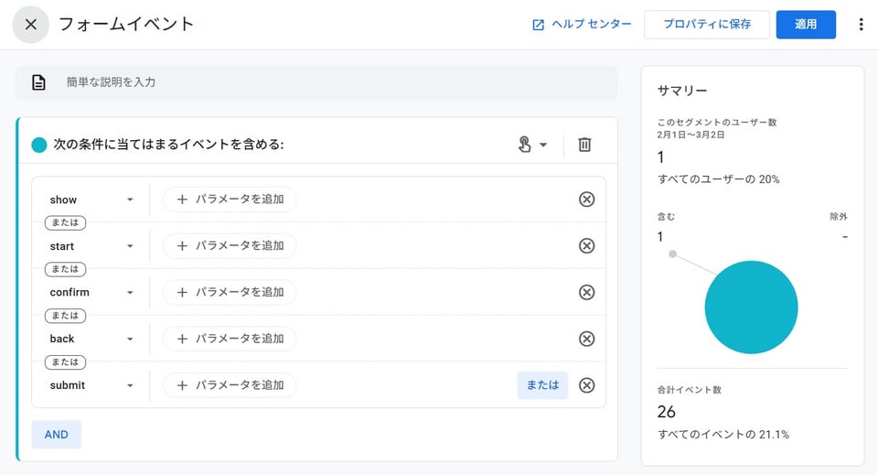Click または button on the submit row
This screenshot has width=878, height=475.
pos(542,385)
